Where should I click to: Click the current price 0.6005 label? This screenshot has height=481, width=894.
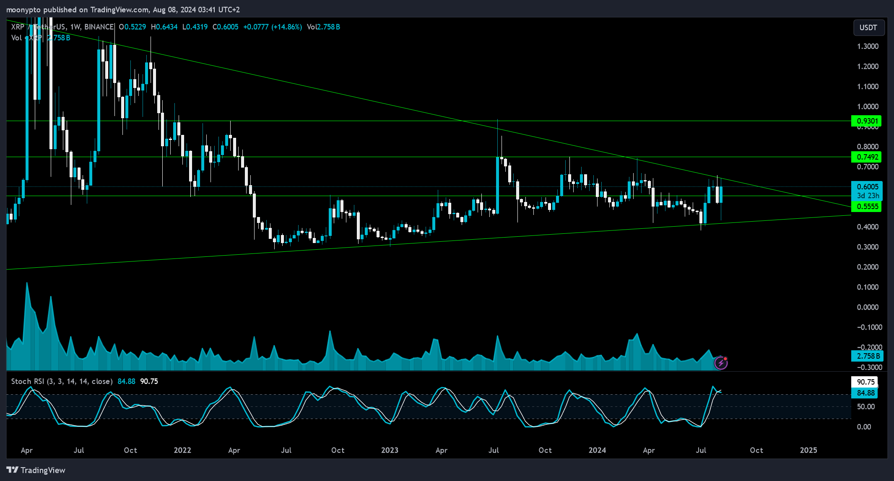click(x=867, y=187)
